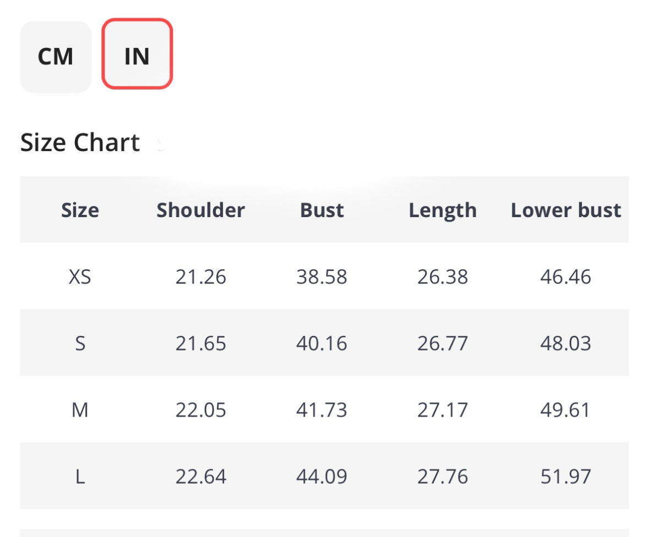Click M length value 27.17
The image size is (649, 537).
pyautogui.click(x=443, y=410)
